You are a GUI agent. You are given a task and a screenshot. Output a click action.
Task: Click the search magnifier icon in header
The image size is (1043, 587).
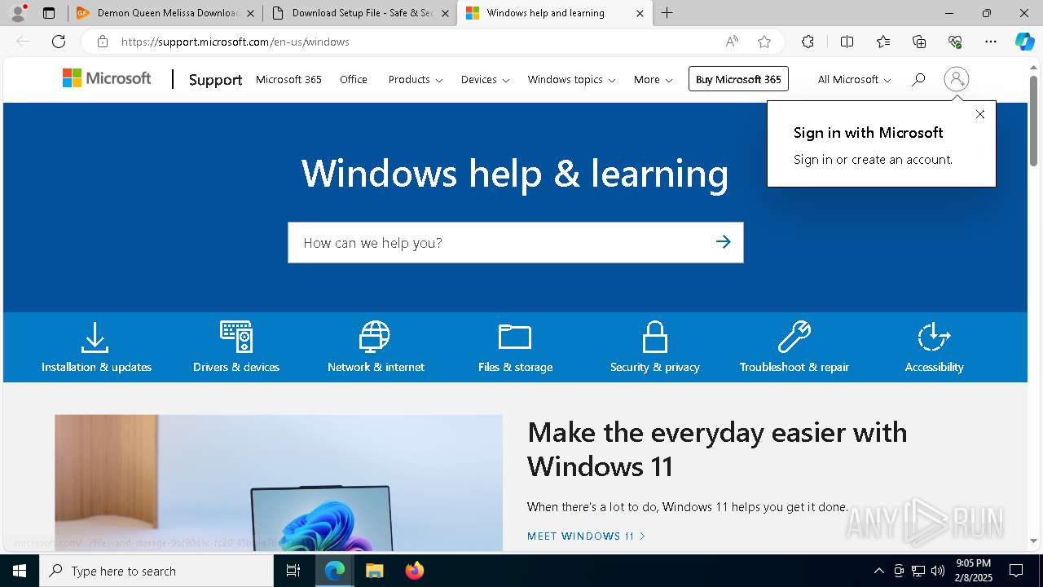918,79
